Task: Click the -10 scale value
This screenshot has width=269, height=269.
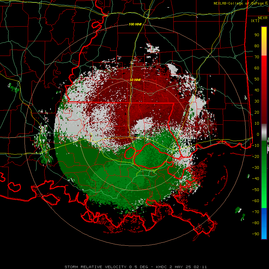Action: click(256, 146)
